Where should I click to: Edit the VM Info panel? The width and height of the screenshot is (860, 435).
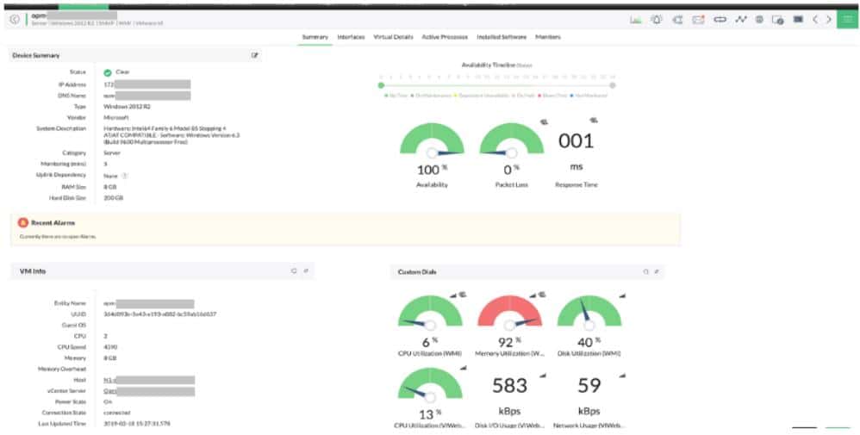[x=306, y=270]
